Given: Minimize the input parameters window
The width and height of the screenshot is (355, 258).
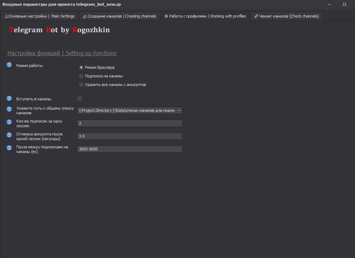Looking at the screenshot, I should coord(329,4).
